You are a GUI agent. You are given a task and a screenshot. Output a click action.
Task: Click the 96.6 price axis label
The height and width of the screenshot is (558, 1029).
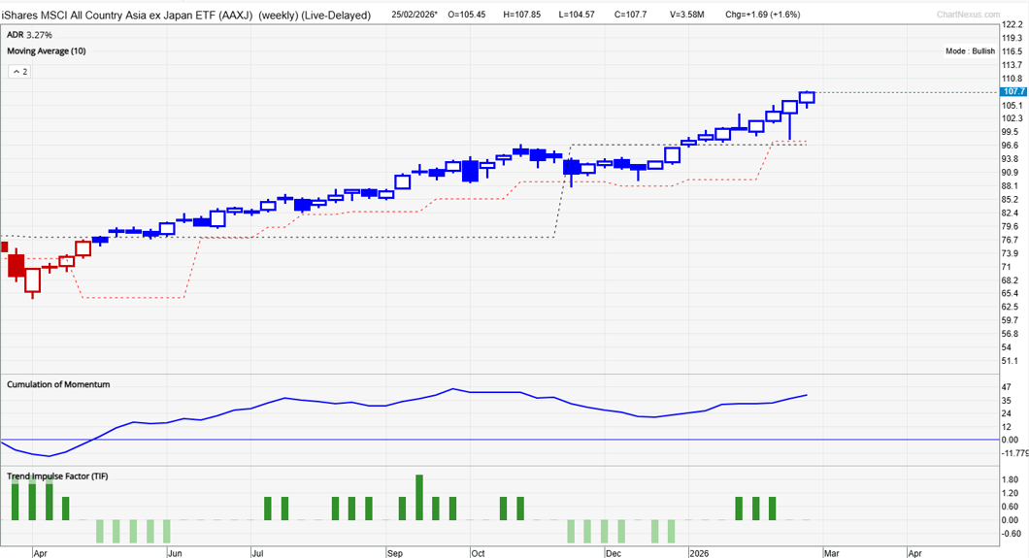point(1010,146)
